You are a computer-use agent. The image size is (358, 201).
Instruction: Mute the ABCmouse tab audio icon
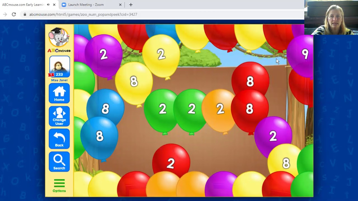pos(48,5)
